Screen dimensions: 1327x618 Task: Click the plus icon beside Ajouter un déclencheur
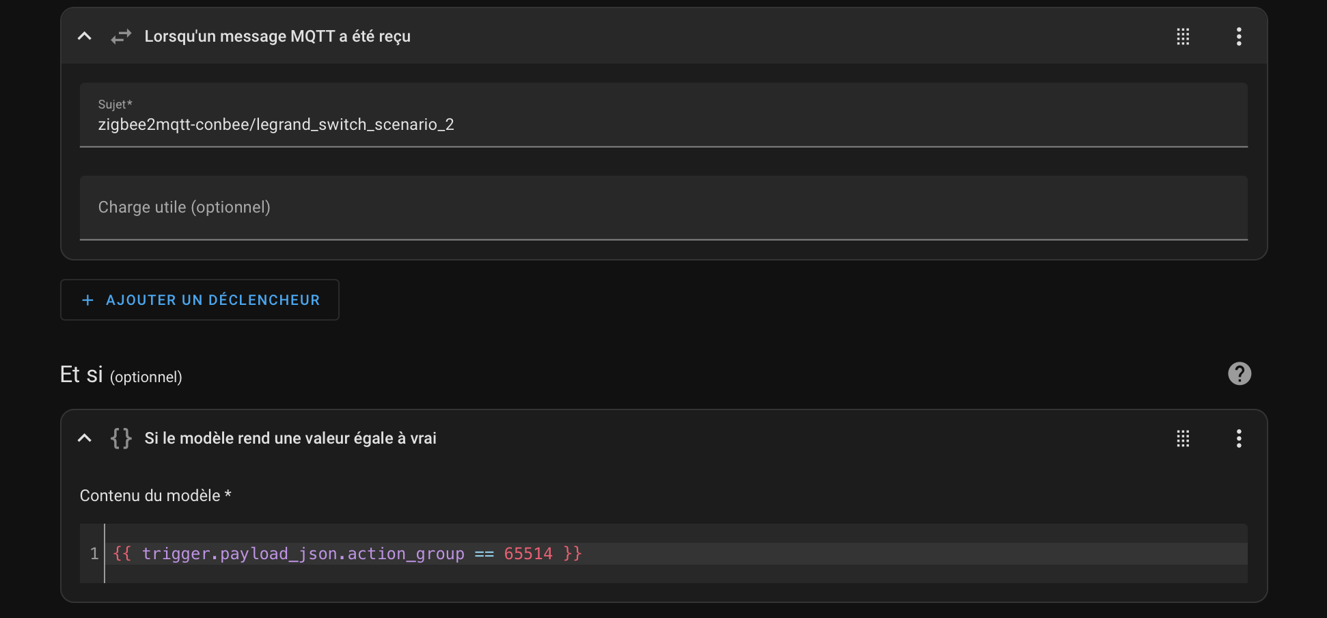87,300
